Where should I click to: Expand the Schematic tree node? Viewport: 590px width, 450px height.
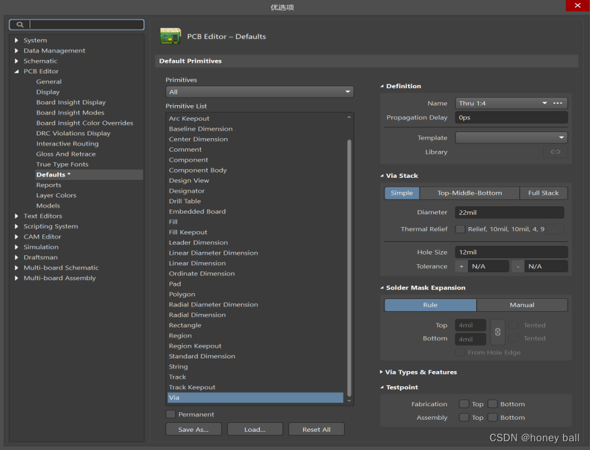click(16, 61)
